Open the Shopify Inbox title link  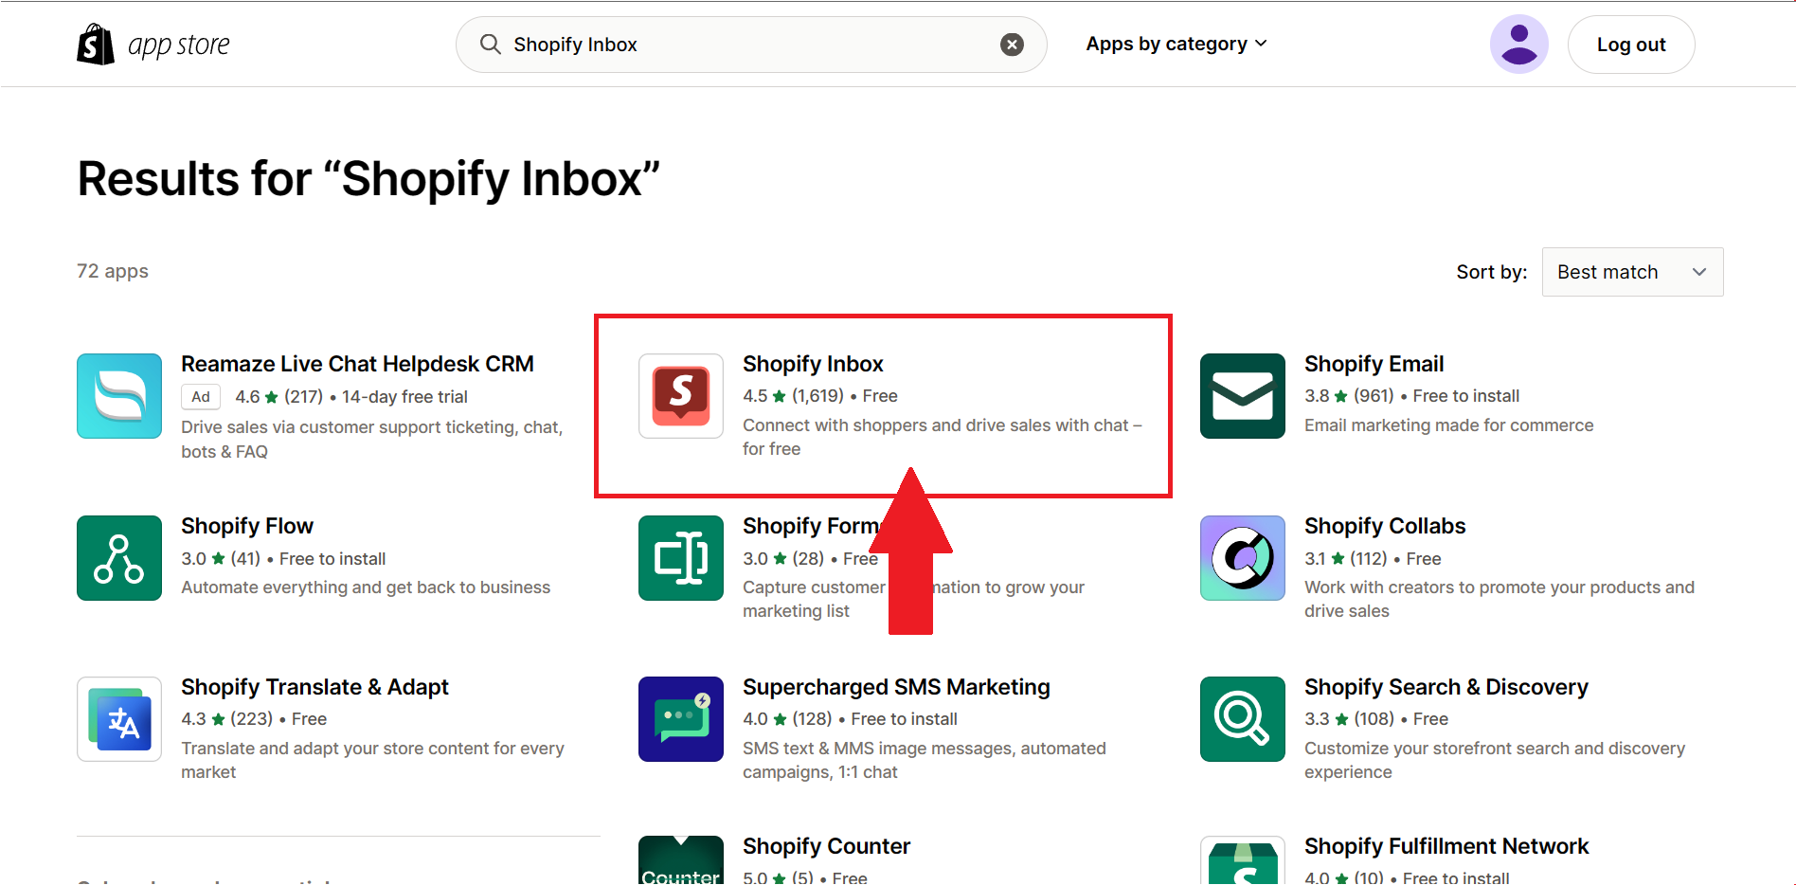pos(813,364)
